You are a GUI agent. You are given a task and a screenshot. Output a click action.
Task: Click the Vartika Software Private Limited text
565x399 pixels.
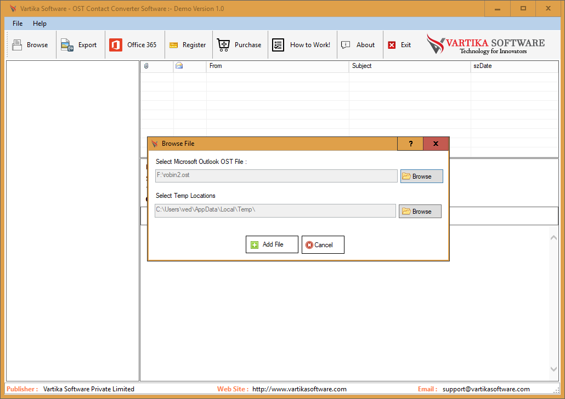click(x=89, y=389)
